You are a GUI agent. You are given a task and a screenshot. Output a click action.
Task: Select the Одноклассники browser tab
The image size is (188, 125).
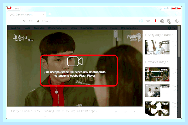(27, 15)
